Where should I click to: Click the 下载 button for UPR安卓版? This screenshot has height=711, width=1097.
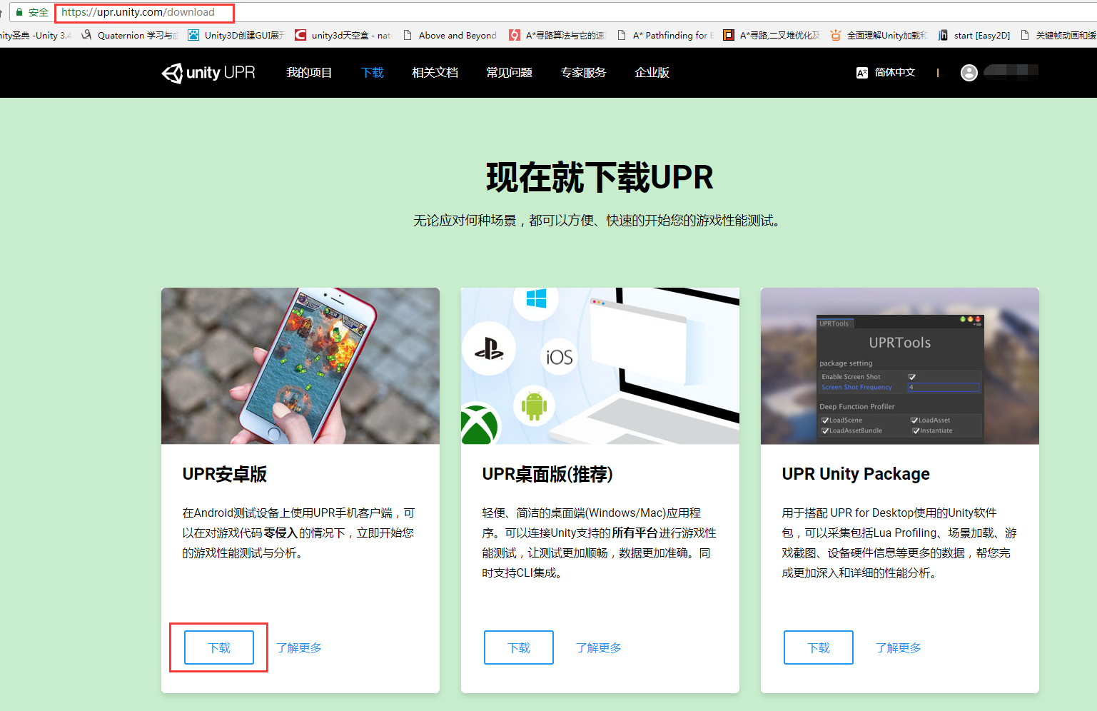point(219,647)
